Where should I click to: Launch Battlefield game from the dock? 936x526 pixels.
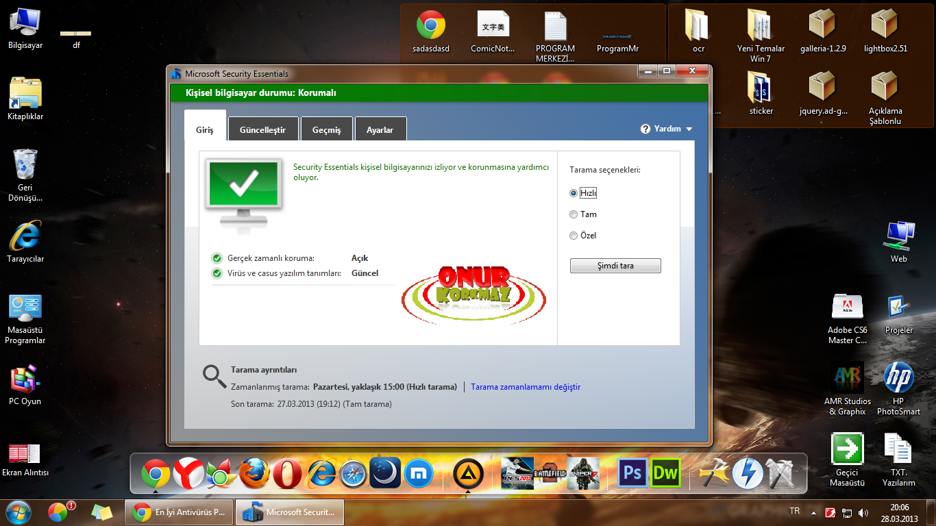[x=550, y=473]
